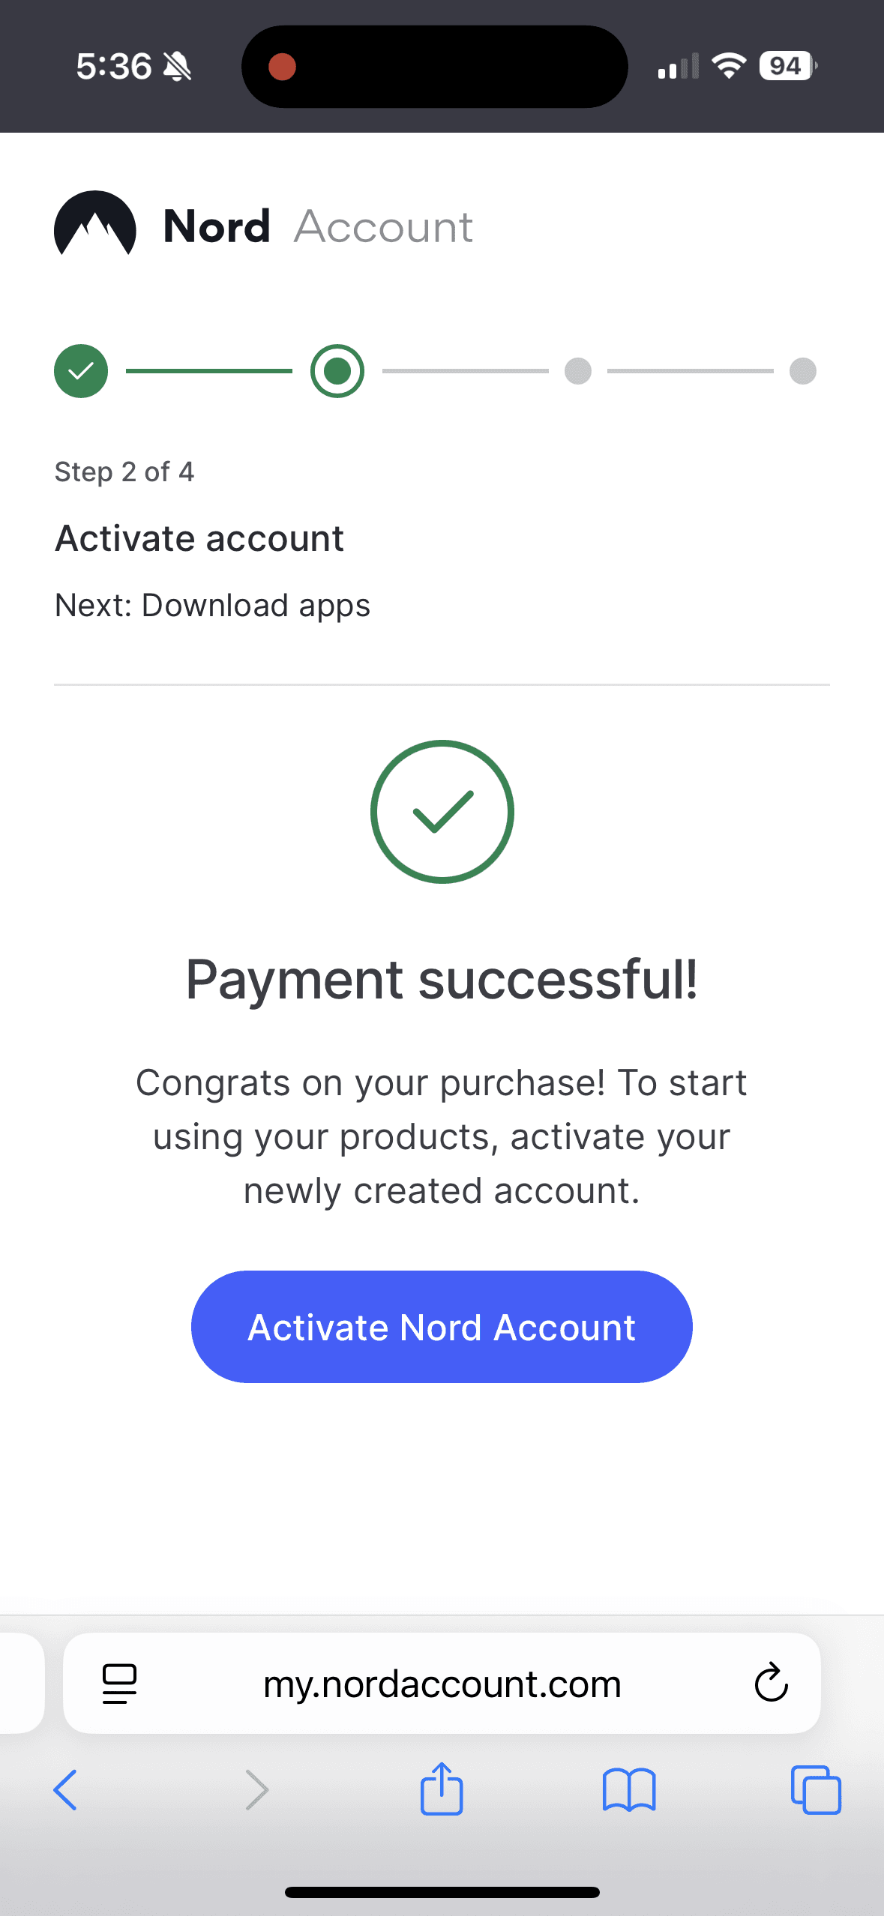Show open tabs overview
The width and height of the screenshot is (884, 1916).
(x=816, y=1790)
